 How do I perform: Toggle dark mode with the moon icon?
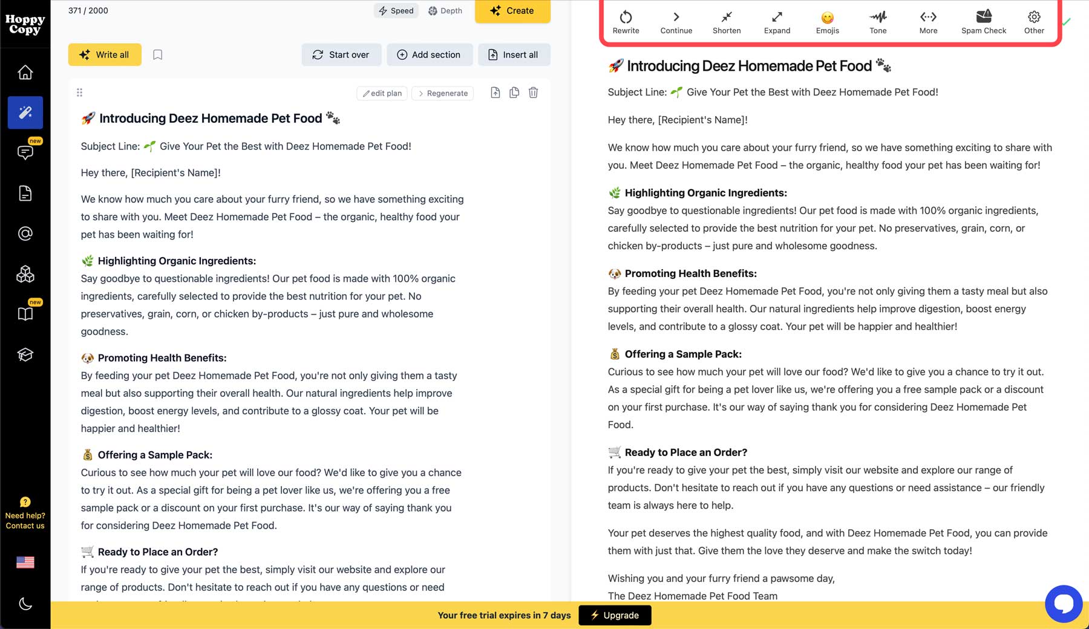tap(25, 604)
